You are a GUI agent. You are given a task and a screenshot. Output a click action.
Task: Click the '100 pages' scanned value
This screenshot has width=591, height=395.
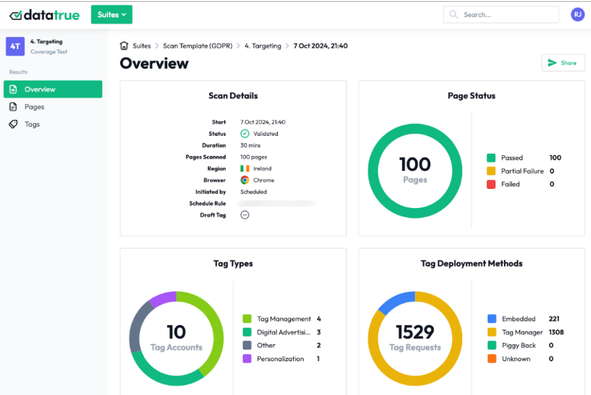[x=253, y=157]
